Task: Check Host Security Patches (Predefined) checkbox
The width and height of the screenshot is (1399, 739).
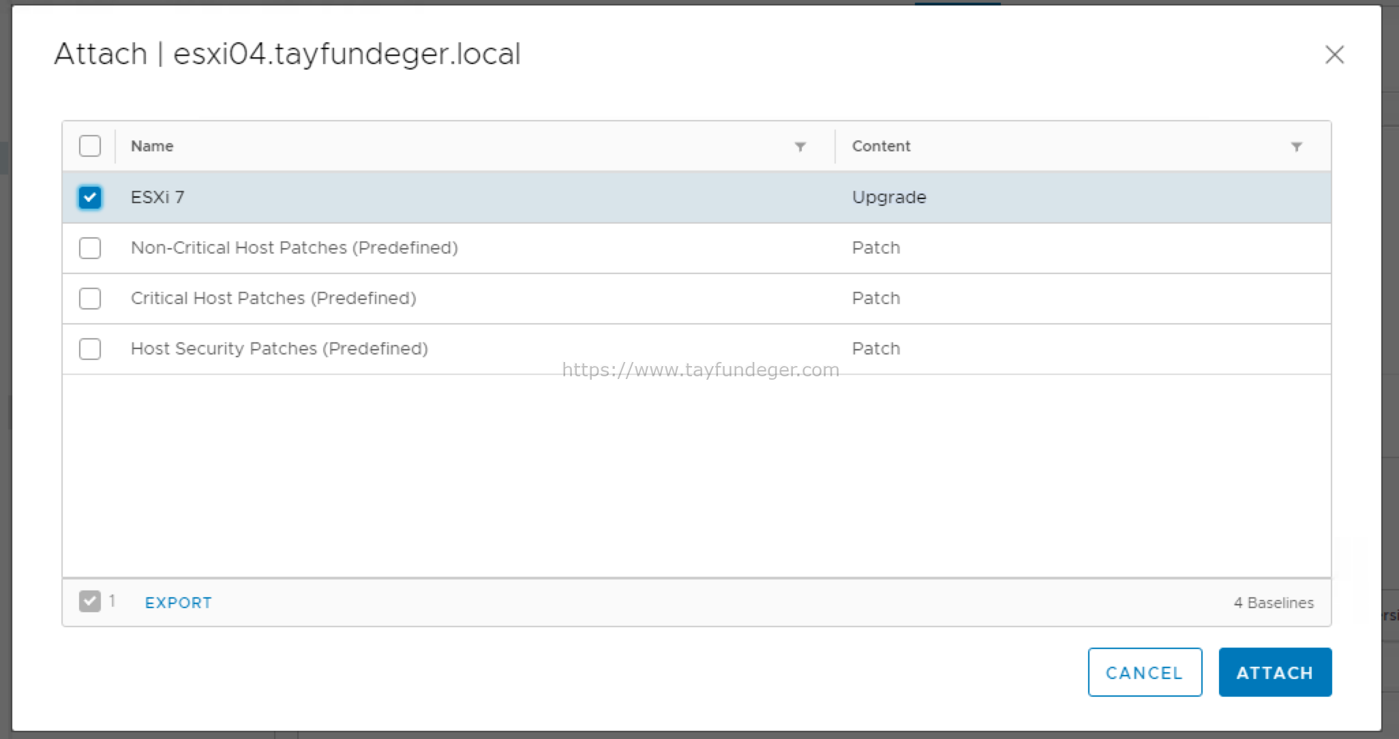Action: [90, 348]
